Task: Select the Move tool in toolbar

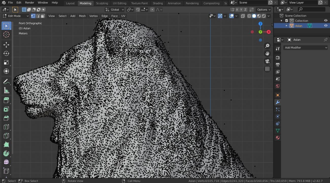Action: [x=6, y=45]
